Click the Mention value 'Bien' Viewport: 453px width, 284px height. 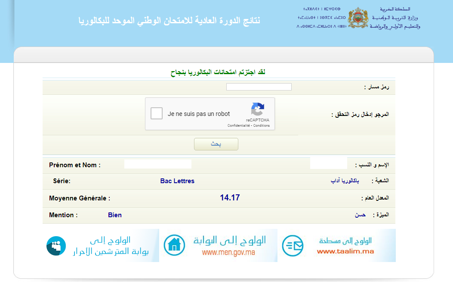115,215
